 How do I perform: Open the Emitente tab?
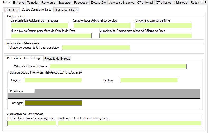pos(19,3)
